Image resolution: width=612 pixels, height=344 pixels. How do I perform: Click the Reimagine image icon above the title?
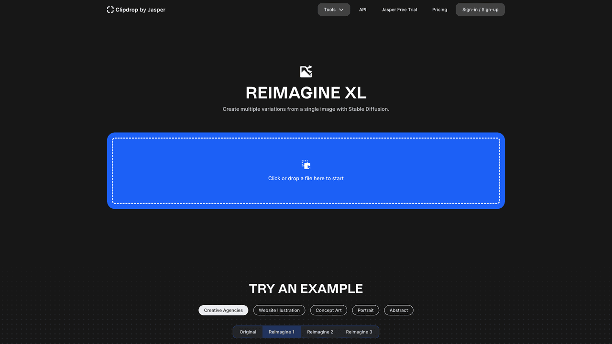306,72
